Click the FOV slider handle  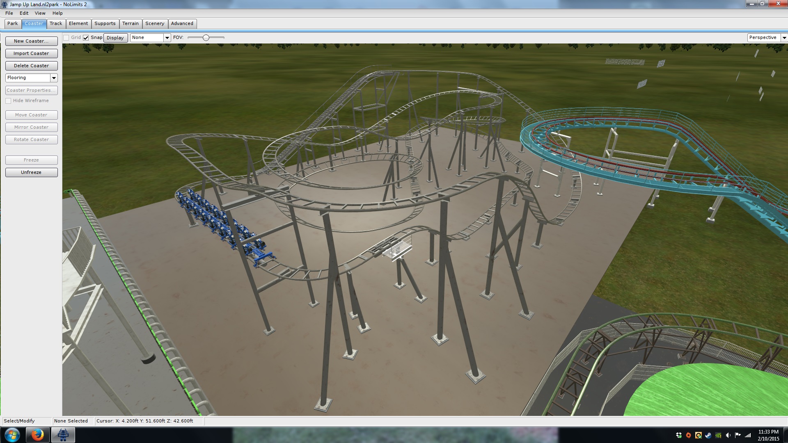(206, 38)
